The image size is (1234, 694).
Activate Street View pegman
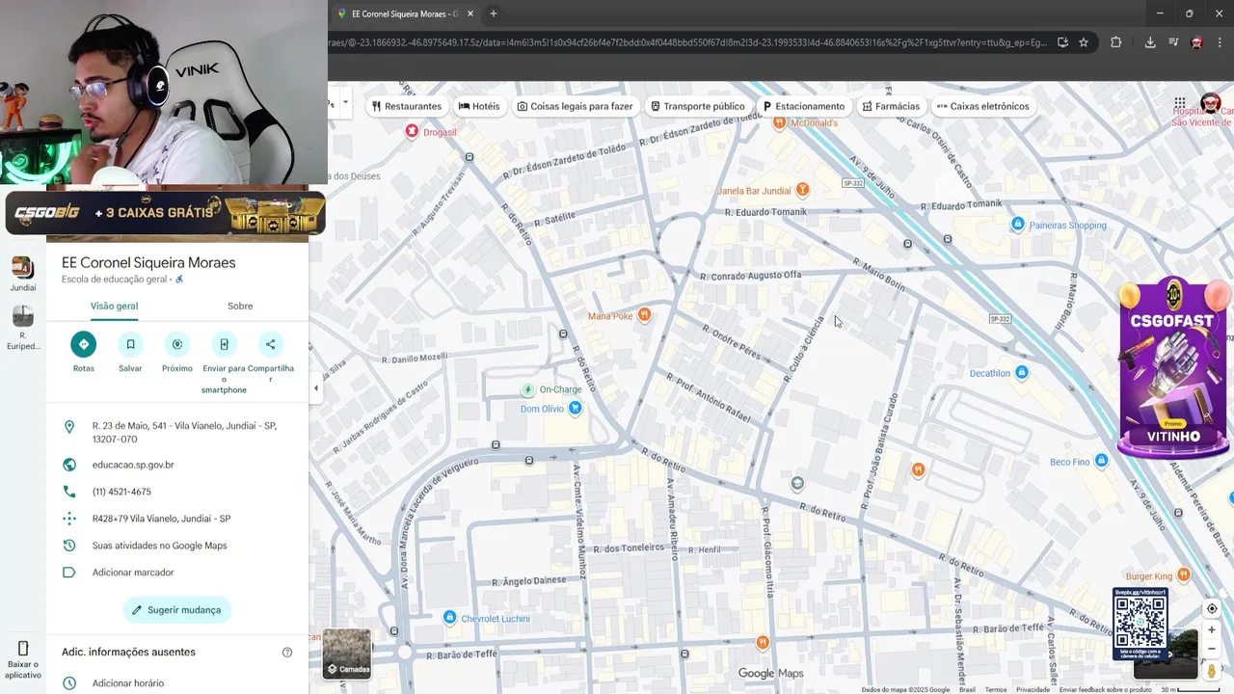point(1212,670)
